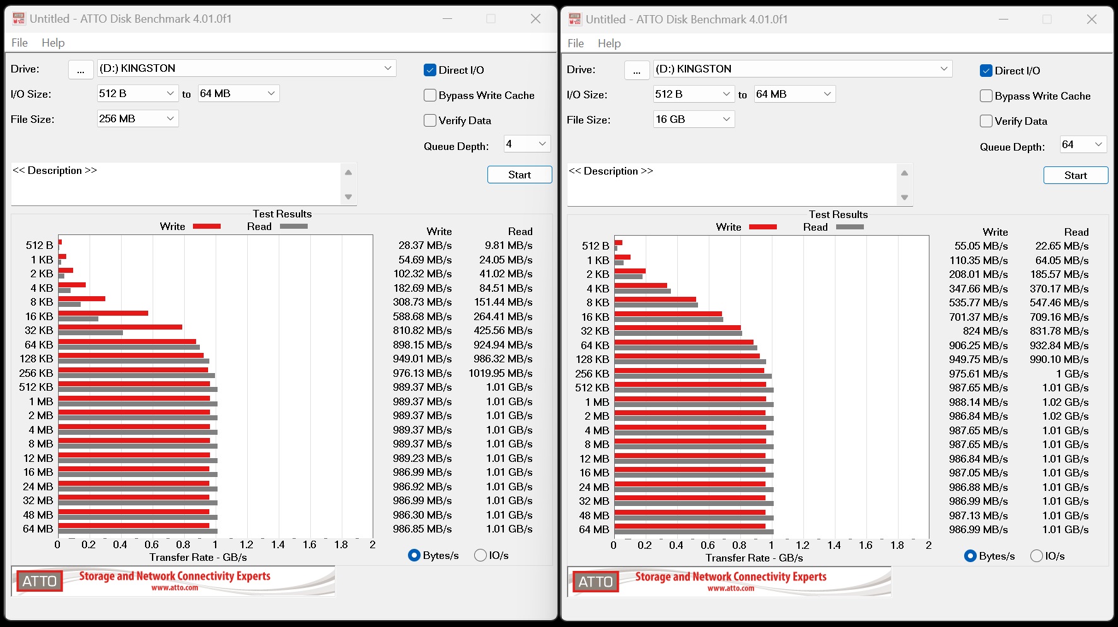Click the red Write legend swatch in left window
The image size is (1118, 627).
[x=207, y=226]
